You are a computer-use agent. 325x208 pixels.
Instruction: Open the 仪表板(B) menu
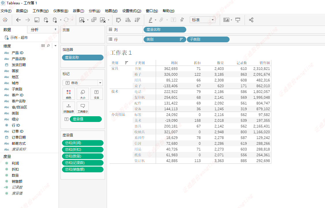pos(61,11)
